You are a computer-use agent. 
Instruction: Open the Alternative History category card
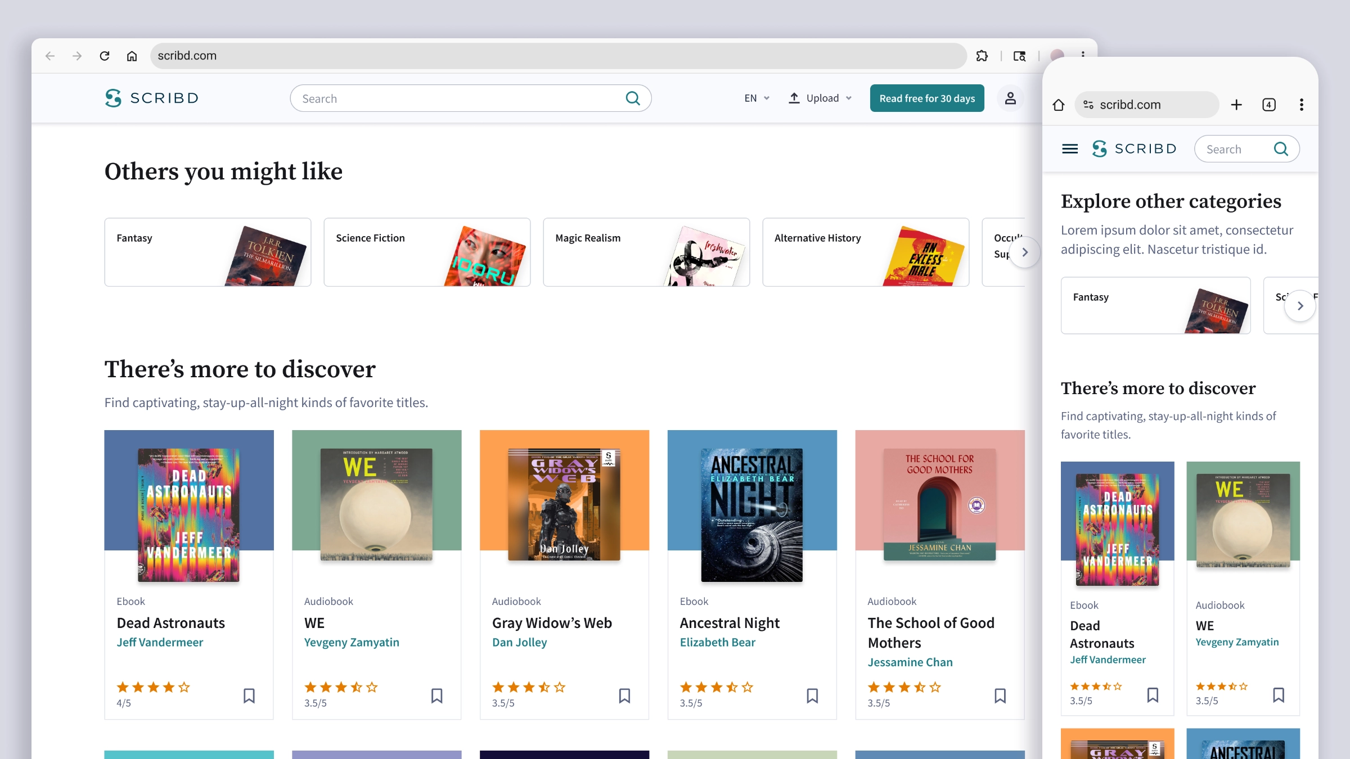coord(866,252)
